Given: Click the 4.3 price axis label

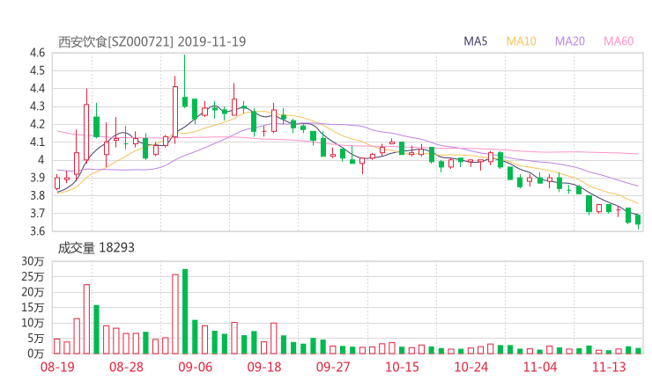Looking at the screenshot, I should (x=37, y=106).
